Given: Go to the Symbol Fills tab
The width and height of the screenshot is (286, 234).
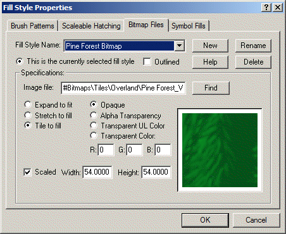Looking at the screenshot, I should click(x=189, y=26).
